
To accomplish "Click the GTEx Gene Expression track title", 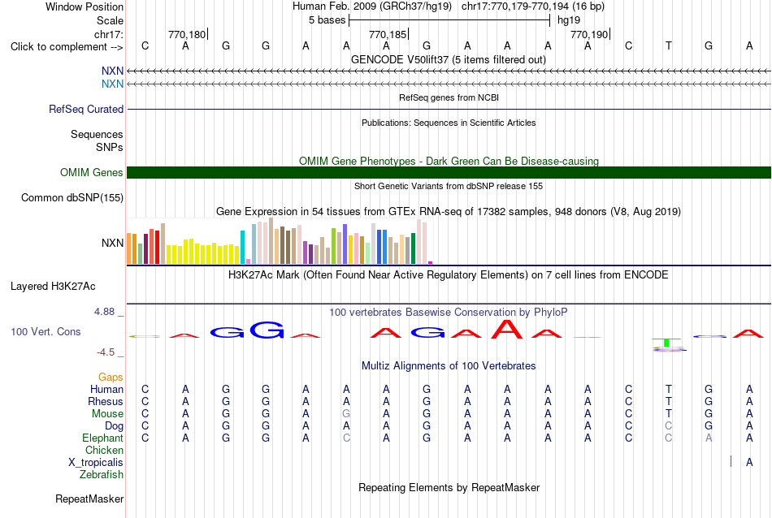I will point(449,212).
